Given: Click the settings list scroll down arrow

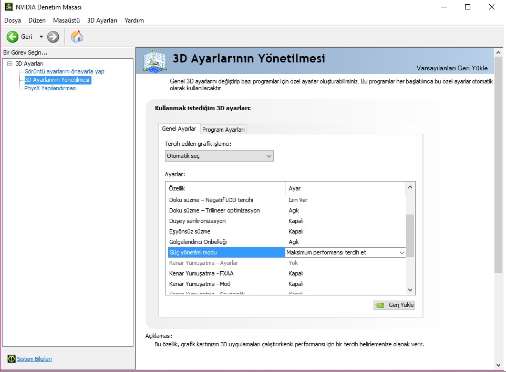Looking at the screenshot, I should coord(410,290).
